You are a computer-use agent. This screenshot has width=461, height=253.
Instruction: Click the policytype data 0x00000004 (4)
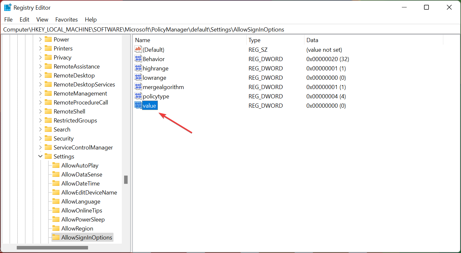(326, 96)
